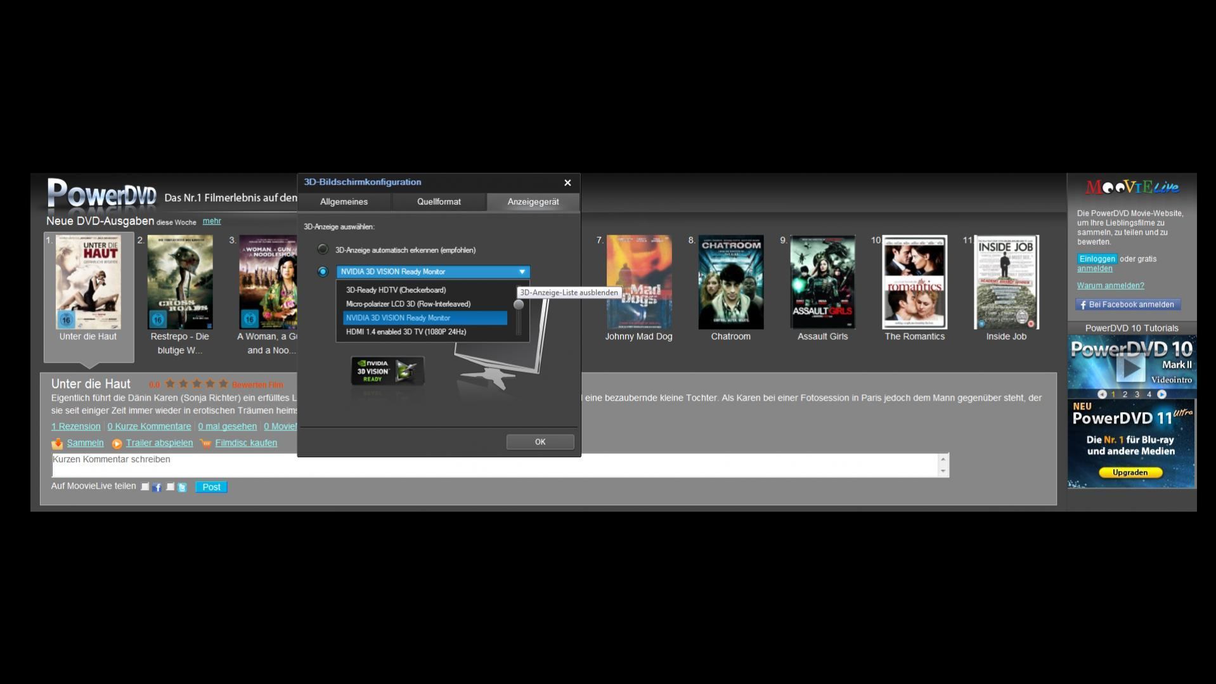1216x684 pixels.
Task: Rate the film with the third star
Action: click(x=197, y=384)
